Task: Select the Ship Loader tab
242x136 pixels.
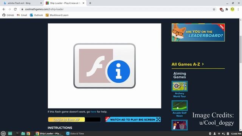Action: (65, 3)
